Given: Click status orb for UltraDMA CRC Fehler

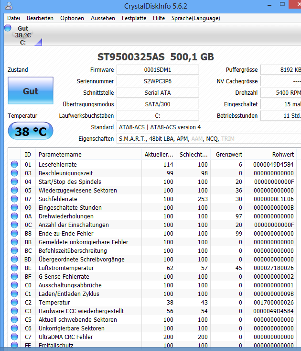Looking at the screenshot, I should point(14,337).
